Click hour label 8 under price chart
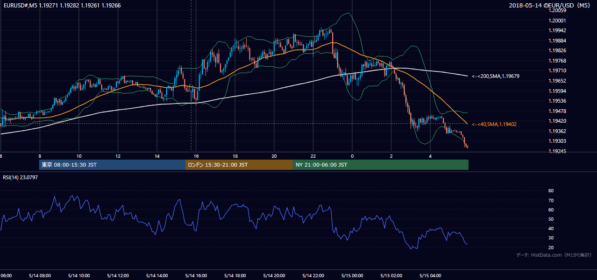The height and width of the screenshot is (280, 597). [x=40, y=156]
